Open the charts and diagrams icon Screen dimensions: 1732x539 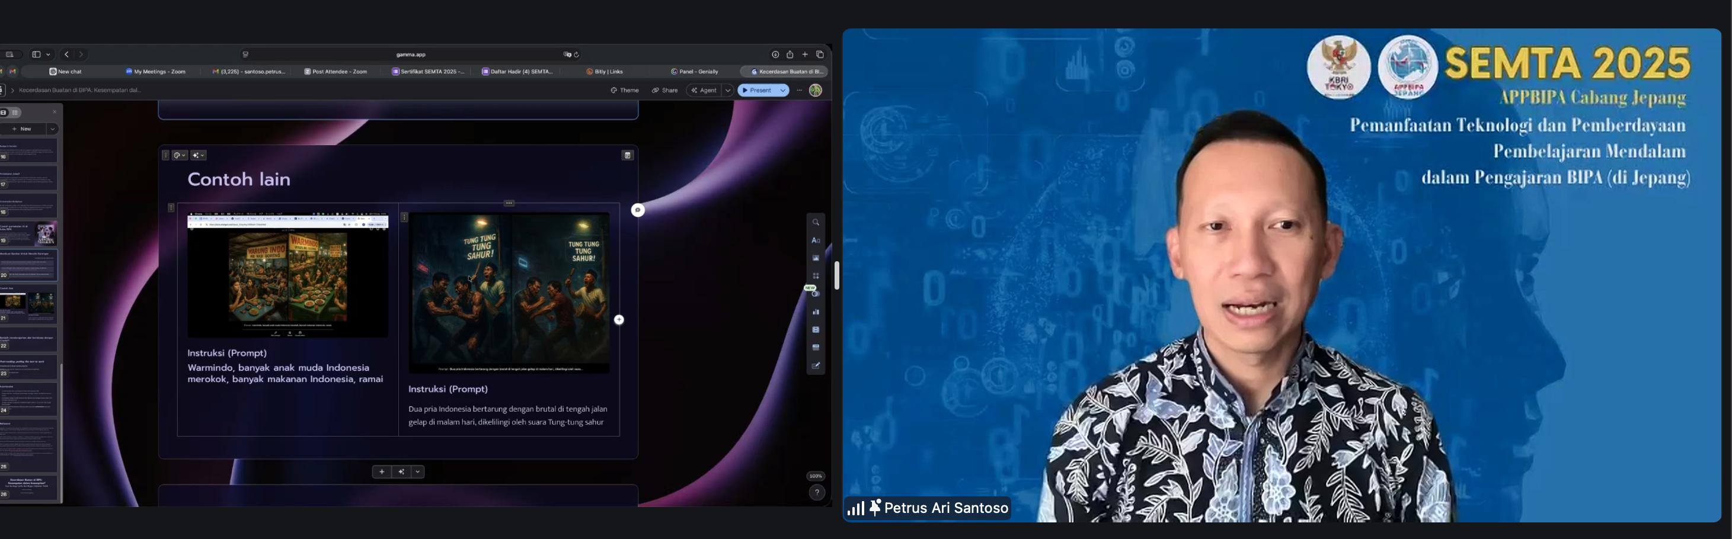[816, 312]
